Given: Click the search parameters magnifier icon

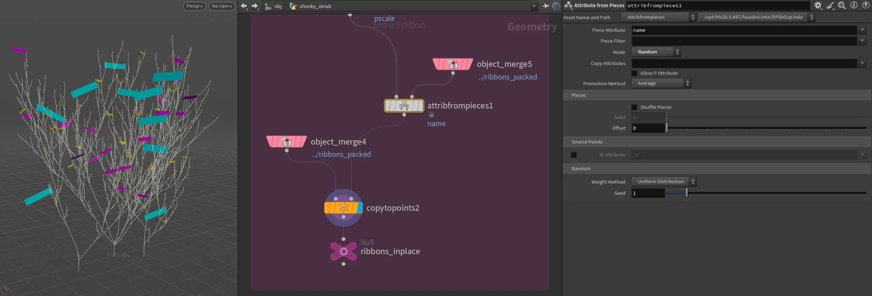Looking at the screenshot, I should coord(842,5).
